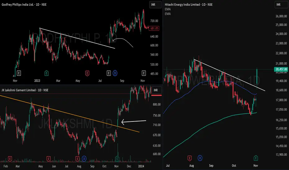Click the 710.00 price level on JK Lakshmi axis

coord(157,125)
